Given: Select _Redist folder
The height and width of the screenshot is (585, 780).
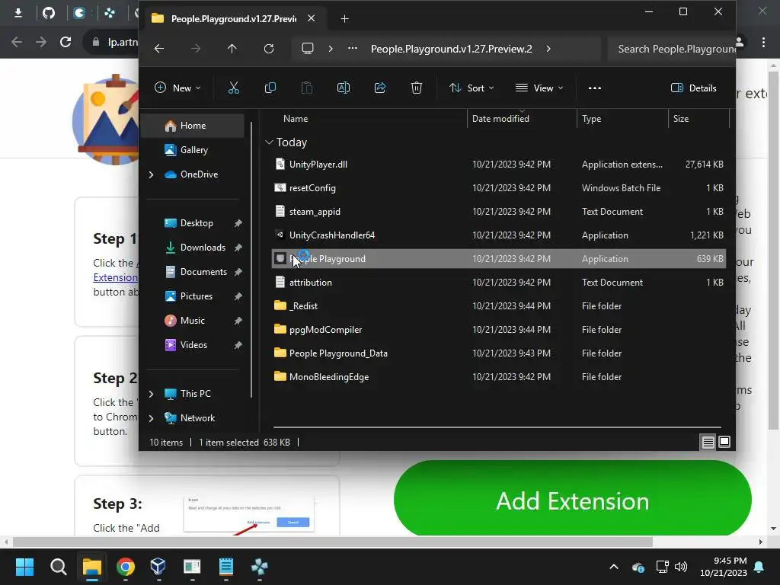Looking at the screenshot, I should pyautogui.click(x=499, y=306).
